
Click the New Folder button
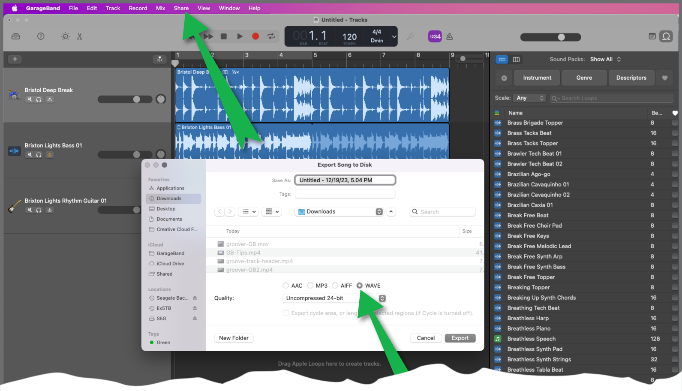234,338
